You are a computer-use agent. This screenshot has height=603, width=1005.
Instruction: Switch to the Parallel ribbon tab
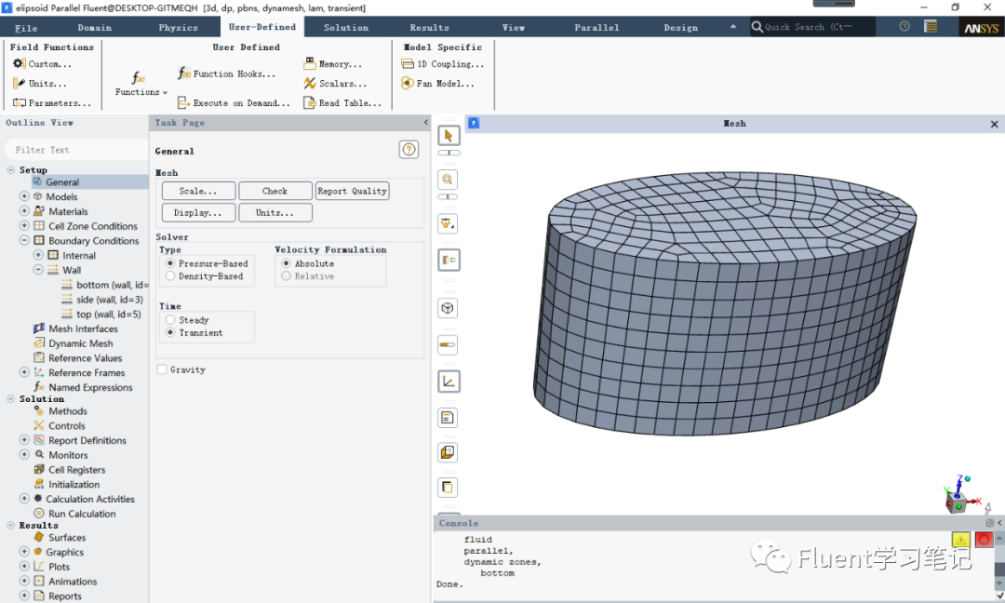pyautogui.click(x=596, y=28)
